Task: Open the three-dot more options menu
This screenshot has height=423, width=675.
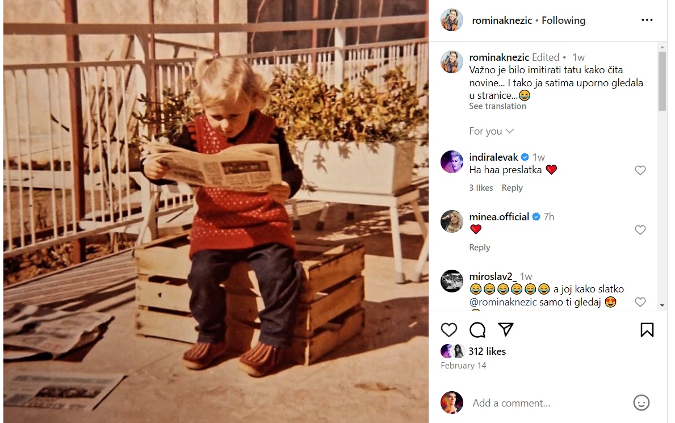Action: click(x=647, y=20)
